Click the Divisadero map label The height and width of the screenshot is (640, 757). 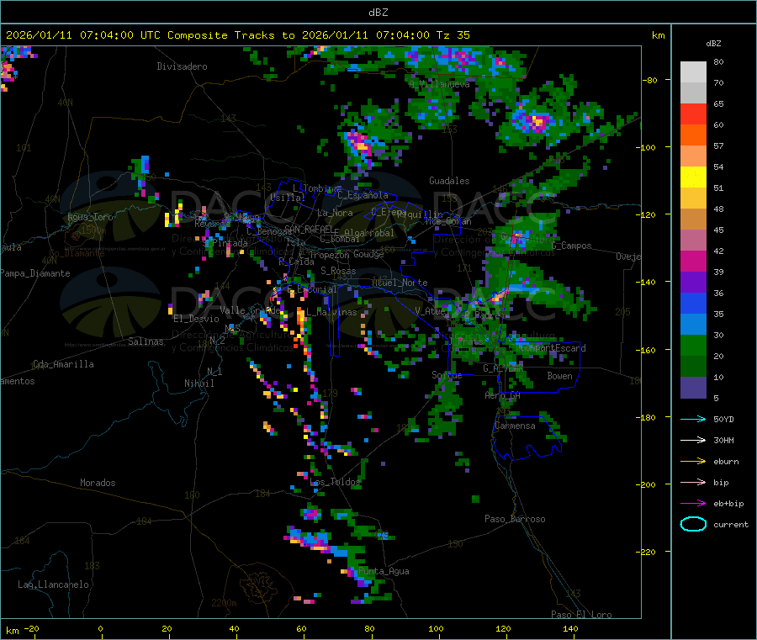pyautogui.click(x=182, y=66)
